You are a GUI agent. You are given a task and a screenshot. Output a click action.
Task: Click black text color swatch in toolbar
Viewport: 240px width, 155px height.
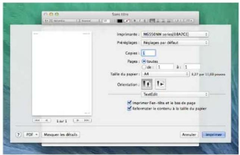pos(120,21)
